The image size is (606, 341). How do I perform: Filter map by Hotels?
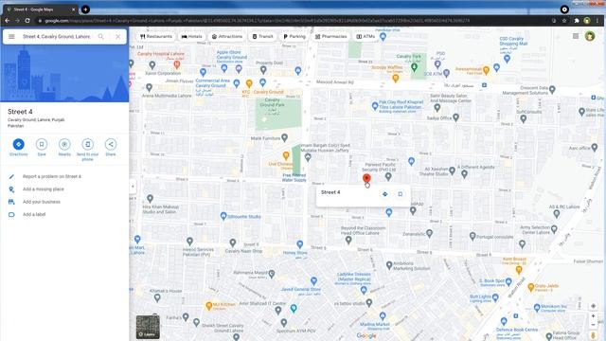pos(191,36)
